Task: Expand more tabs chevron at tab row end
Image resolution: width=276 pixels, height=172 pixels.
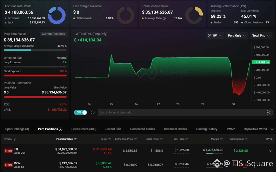Action: click(x=272, y=129)
